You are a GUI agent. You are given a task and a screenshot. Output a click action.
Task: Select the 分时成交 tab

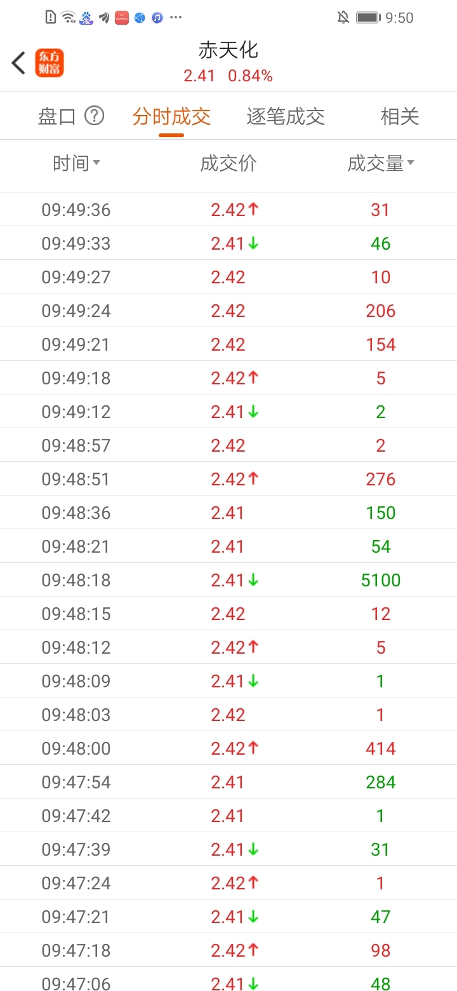171,116
